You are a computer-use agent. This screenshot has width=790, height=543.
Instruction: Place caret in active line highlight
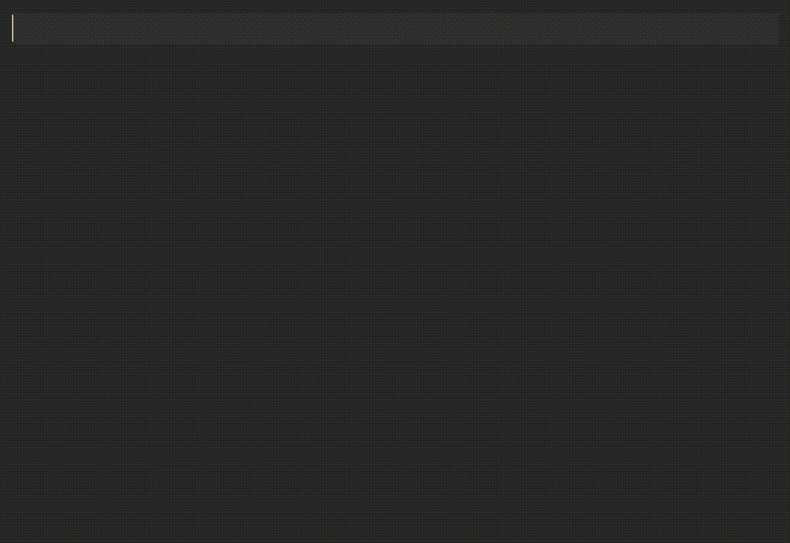tap(396, 28)
